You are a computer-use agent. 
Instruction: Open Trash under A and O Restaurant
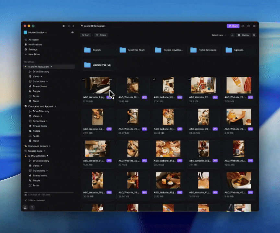coord(36,101)
